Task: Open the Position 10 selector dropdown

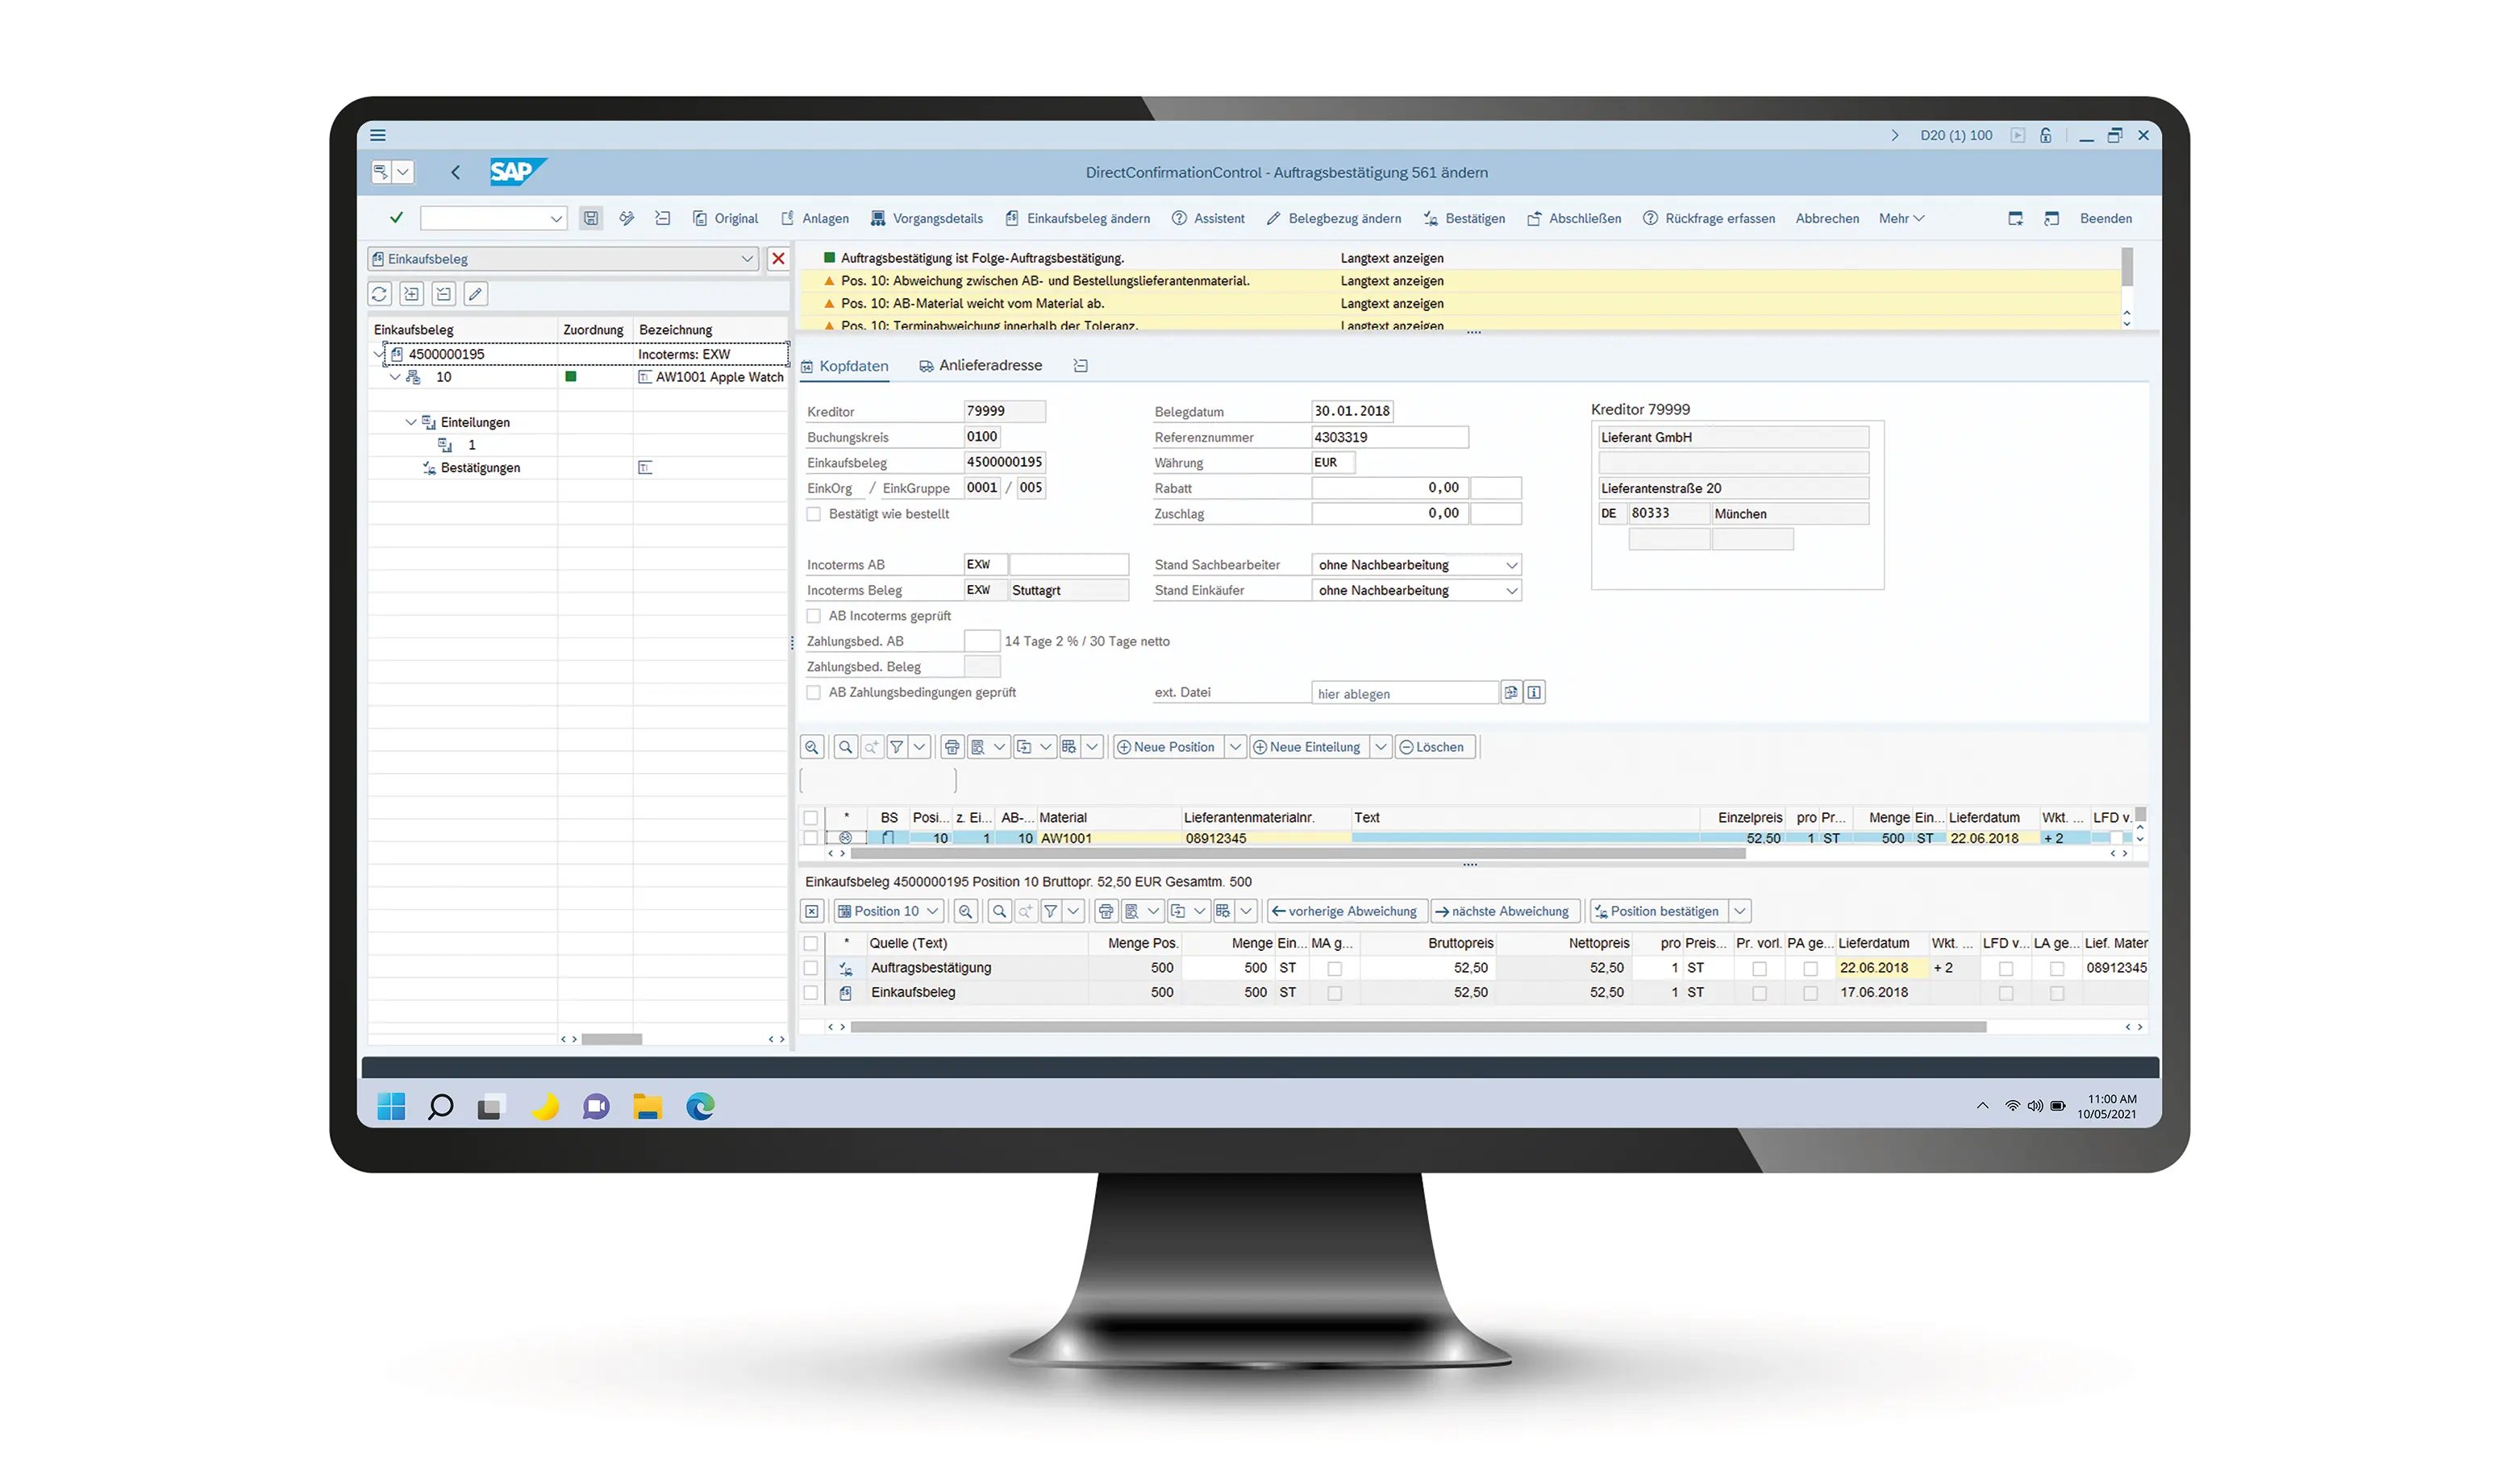Action: (932, 911)
